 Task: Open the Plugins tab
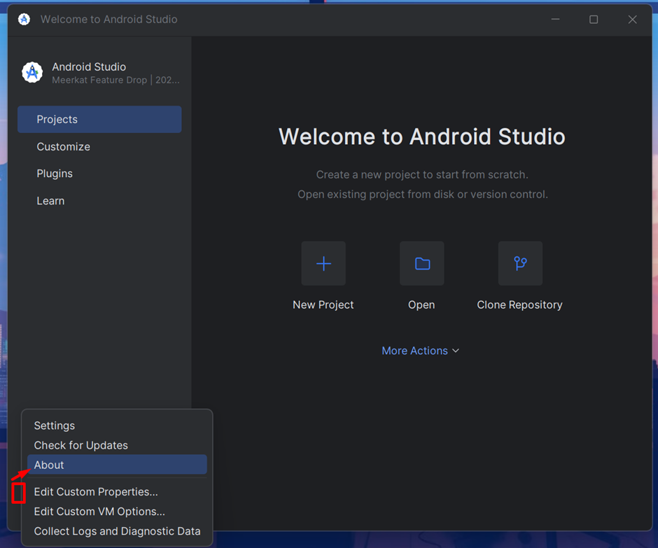(99, 174)
